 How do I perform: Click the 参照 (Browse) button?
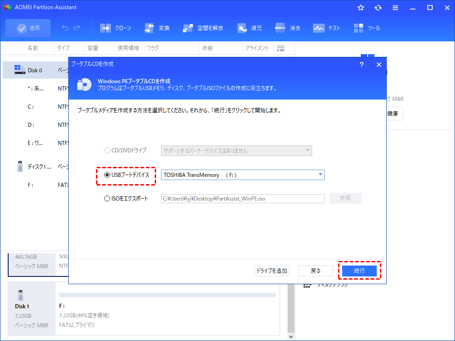(345, 198)
